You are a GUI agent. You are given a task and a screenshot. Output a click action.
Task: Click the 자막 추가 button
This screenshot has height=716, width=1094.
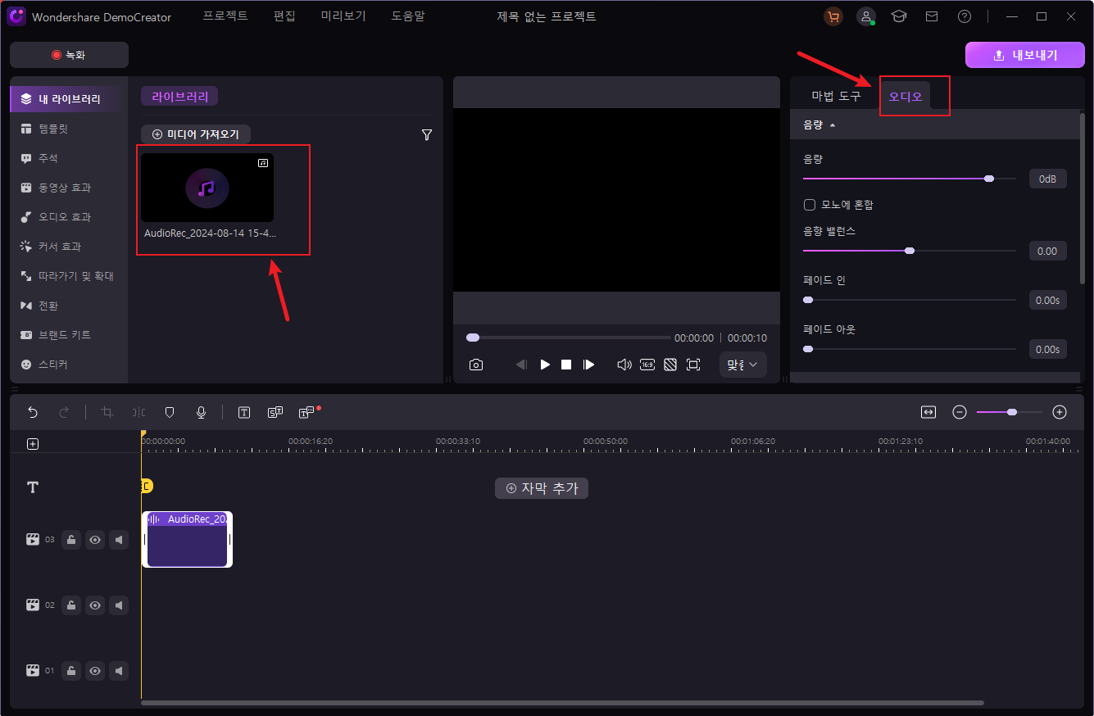tap(542, 488)
